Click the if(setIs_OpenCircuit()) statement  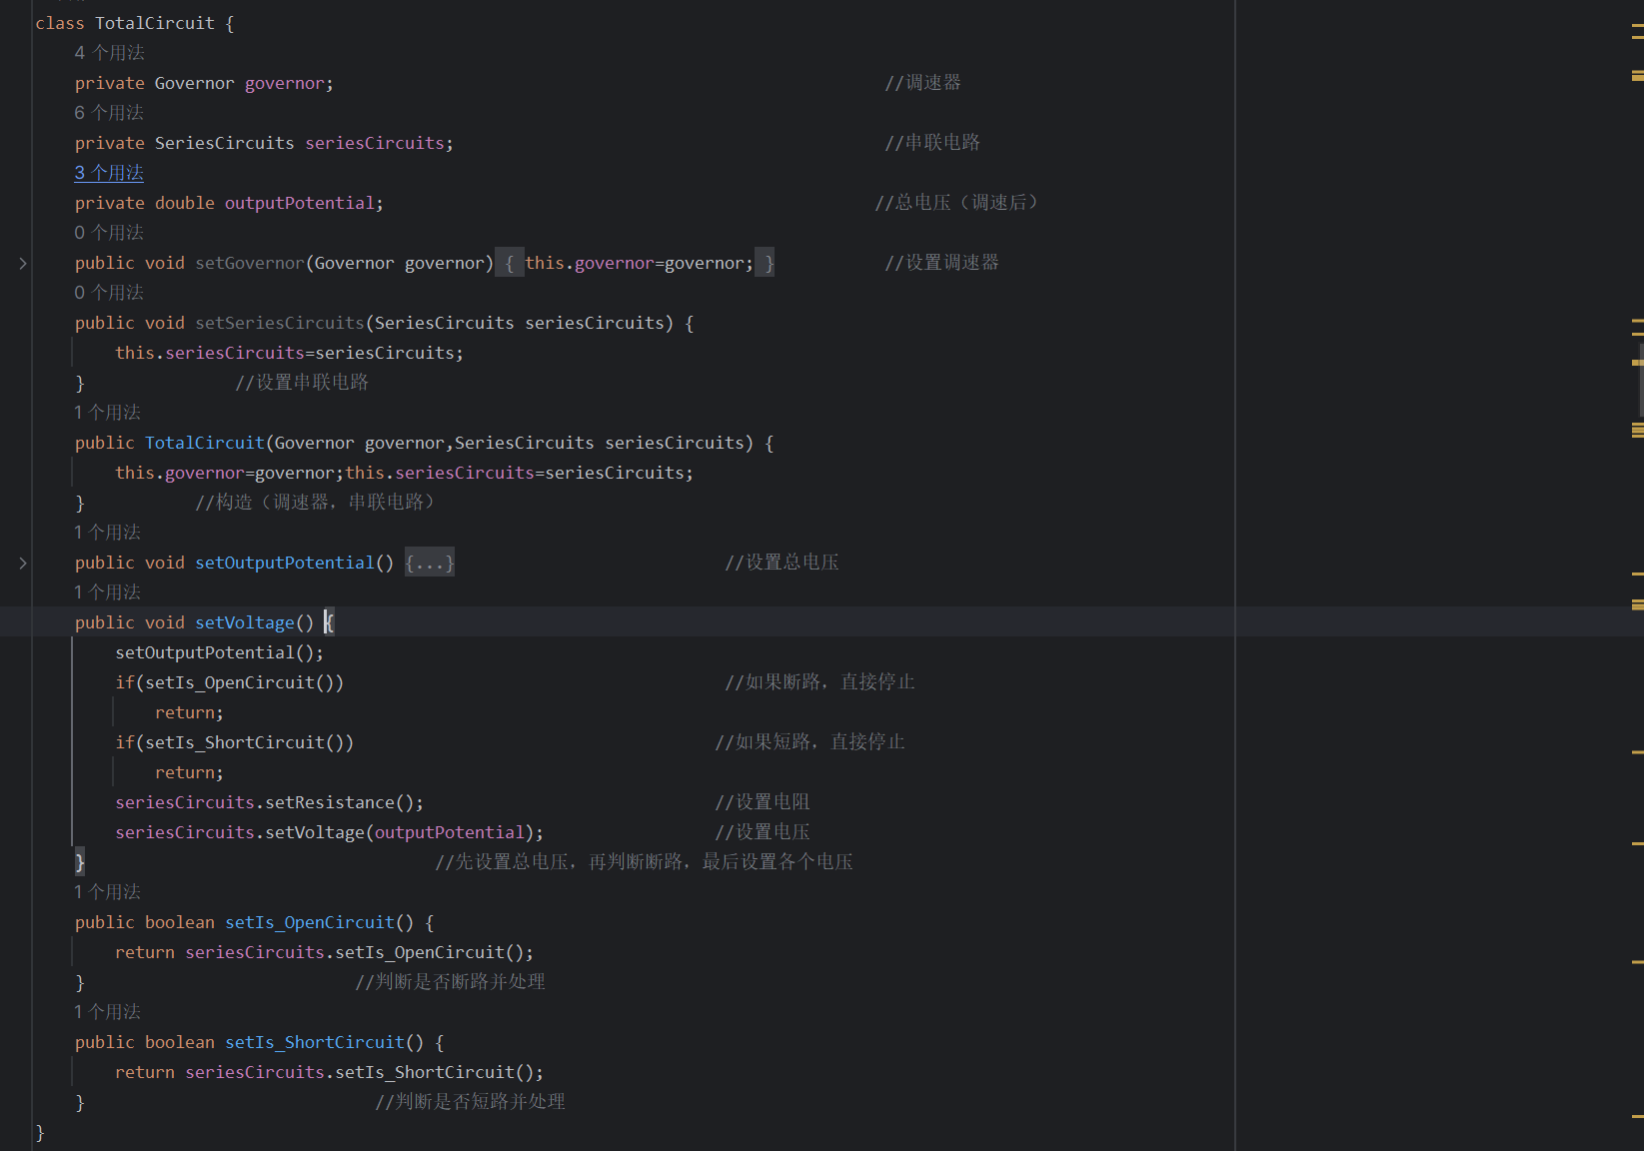point(230,682)
